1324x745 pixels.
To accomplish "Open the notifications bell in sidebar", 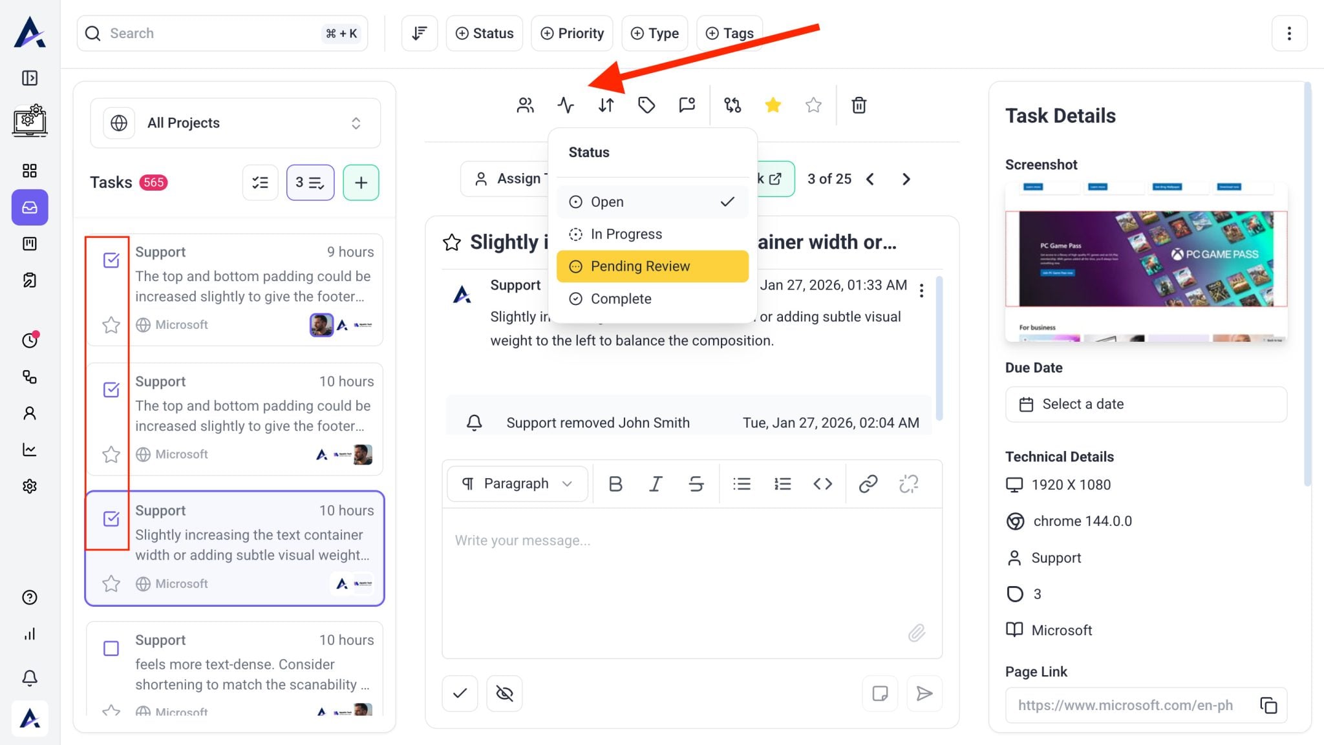I will pos(30,677).
